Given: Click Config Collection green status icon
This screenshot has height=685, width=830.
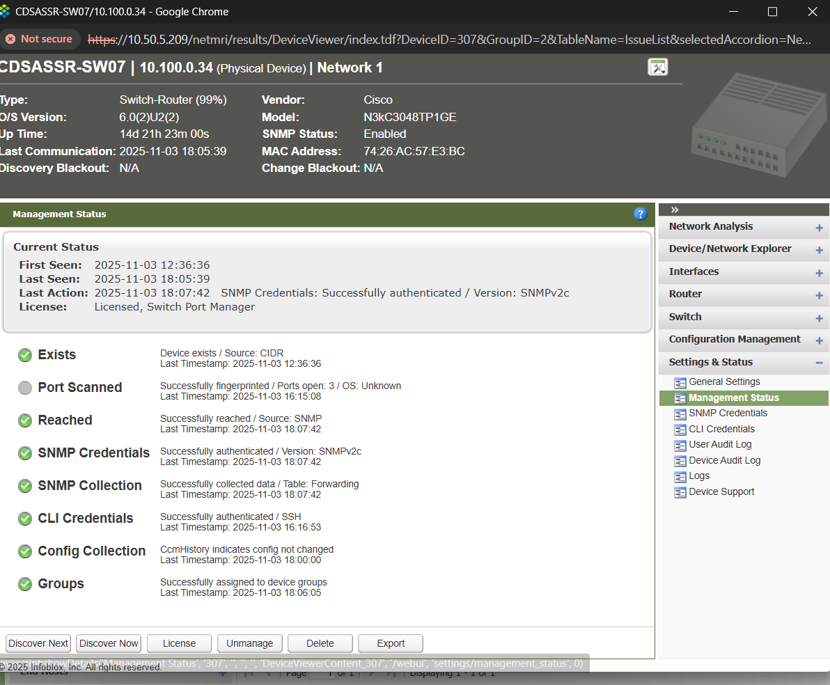Looking at the screenshot, I should [x=25, y=551].
